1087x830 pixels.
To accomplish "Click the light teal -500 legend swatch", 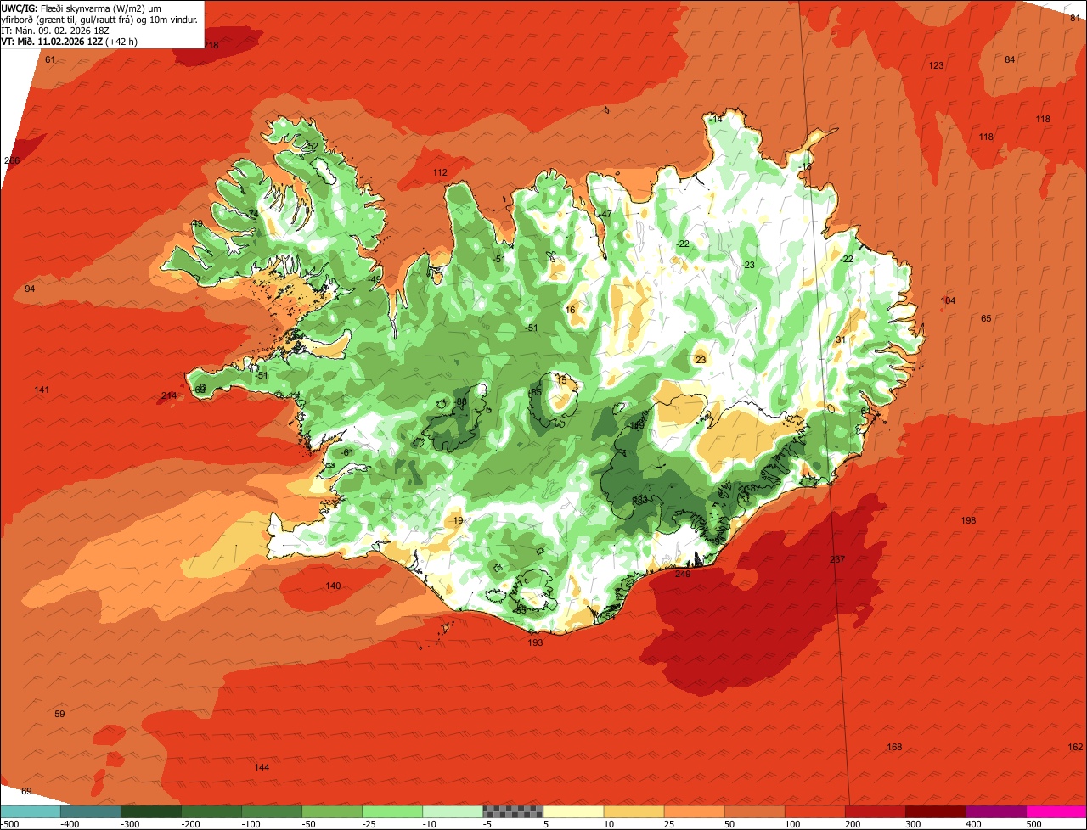I will pos(30,811).
